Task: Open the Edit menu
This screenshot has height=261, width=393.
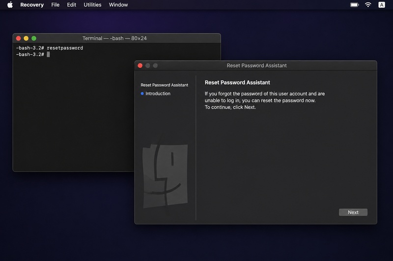Action: coord(71,5)
